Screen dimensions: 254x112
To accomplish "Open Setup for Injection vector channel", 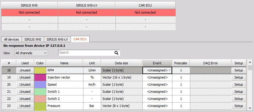I will [x=239, y=77].
